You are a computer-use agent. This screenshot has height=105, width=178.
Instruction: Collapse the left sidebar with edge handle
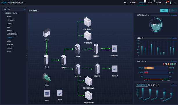click(27, 55)
